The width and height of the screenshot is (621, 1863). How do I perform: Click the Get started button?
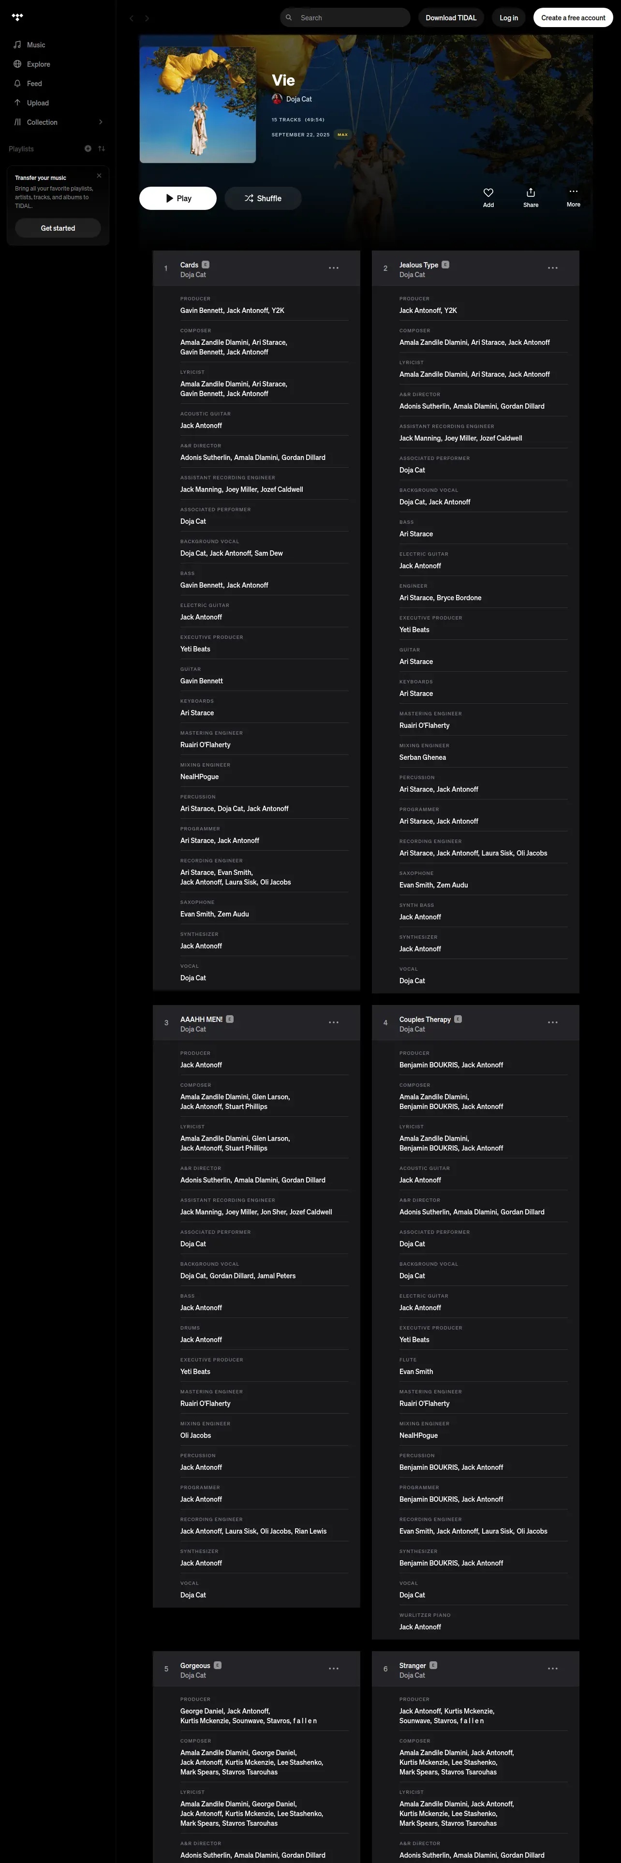click(58, 228)
